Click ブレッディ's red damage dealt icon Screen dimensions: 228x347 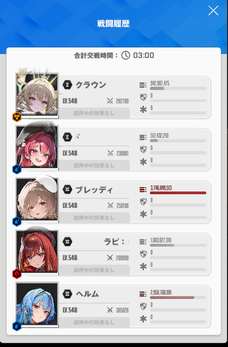[x=143, y=189]
